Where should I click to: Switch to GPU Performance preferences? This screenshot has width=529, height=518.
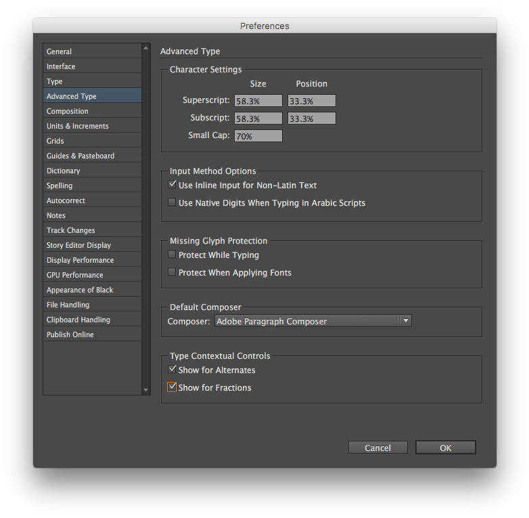(x=92, y=275)
